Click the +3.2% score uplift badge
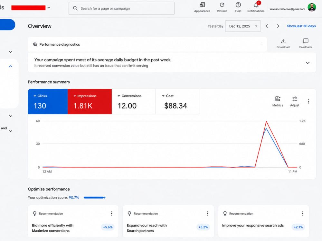Viewport: 322px width, 241px height. [x=203, y=227]
